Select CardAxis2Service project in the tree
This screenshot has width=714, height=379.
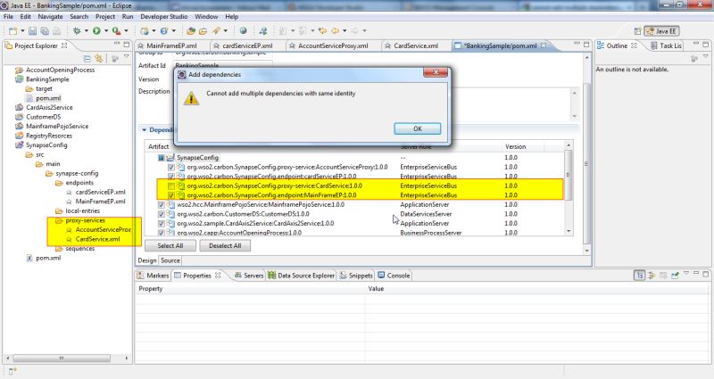tap(49, 107)
